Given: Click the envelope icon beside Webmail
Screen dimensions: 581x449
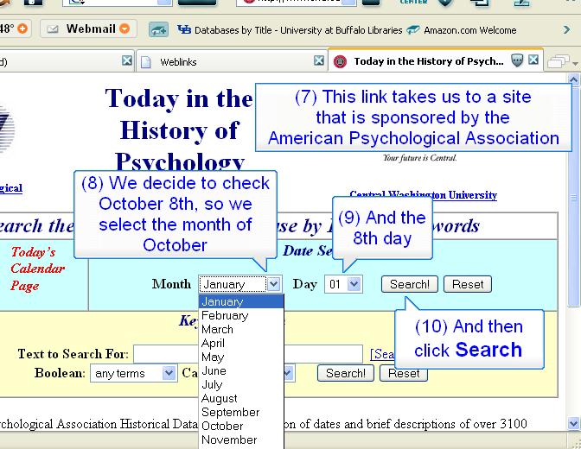Looking at the screenshot, I should coord(53,29).
